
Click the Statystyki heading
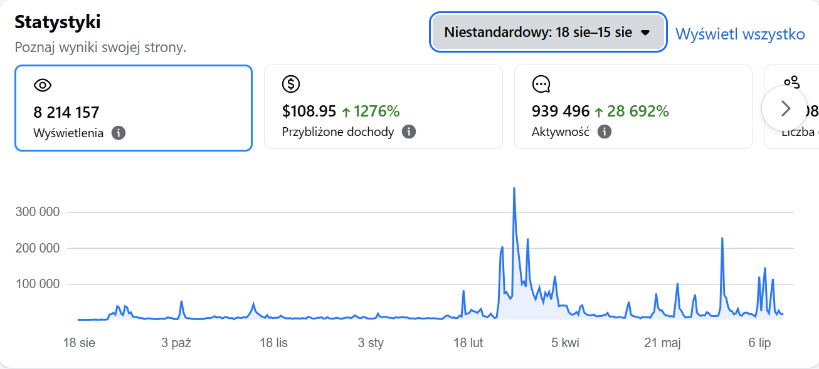(58, 22)
